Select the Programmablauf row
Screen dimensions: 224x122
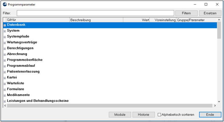tap(110, 66)
